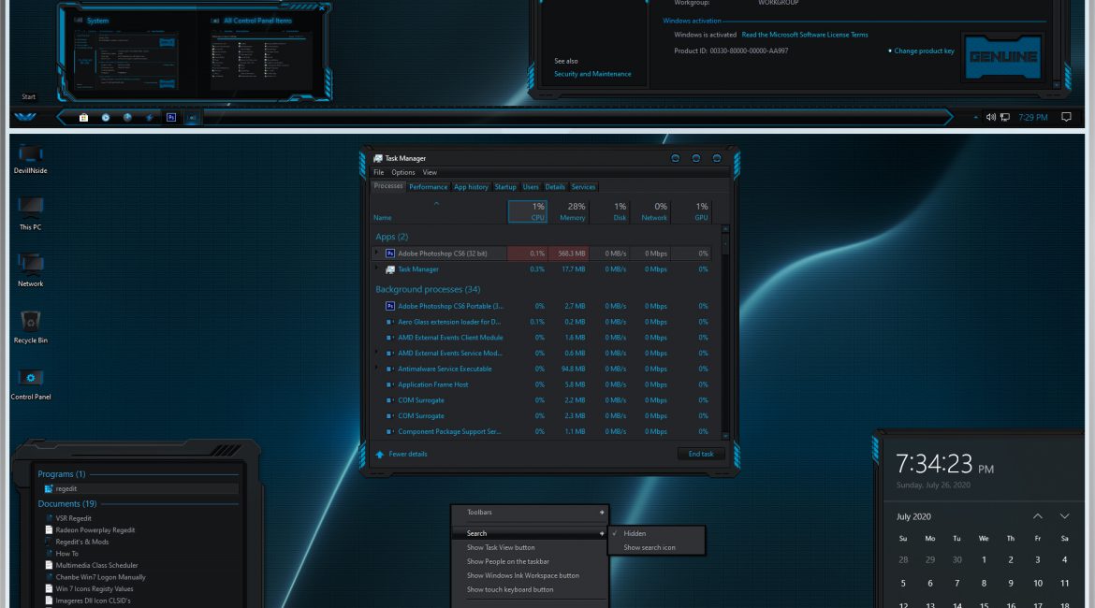The height and width of the screenshot is (608, 1095).
Task: Open the File menu in Task Manager
Action: (378, 172)
